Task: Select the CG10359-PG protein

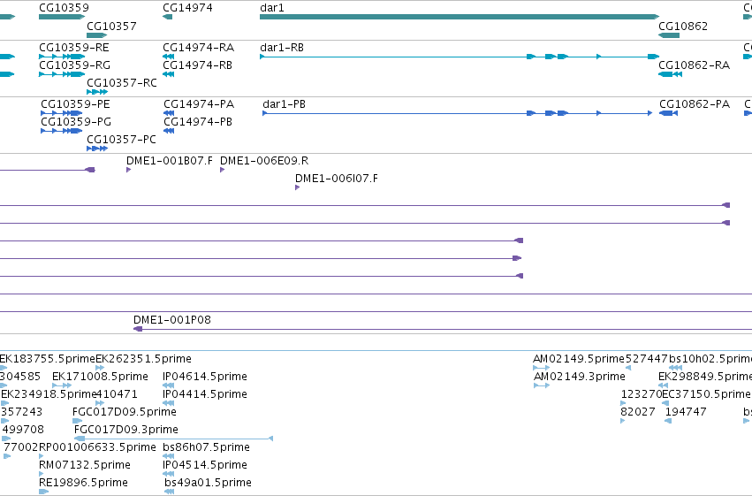Action: (61, 131)
